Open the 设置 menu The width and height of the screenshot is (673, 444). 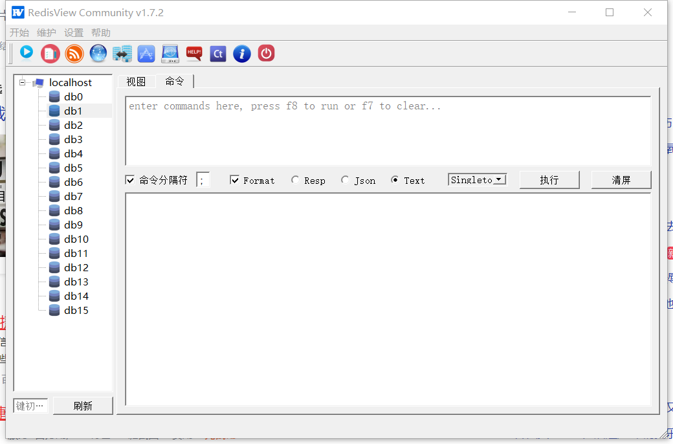tap(73, 32)
